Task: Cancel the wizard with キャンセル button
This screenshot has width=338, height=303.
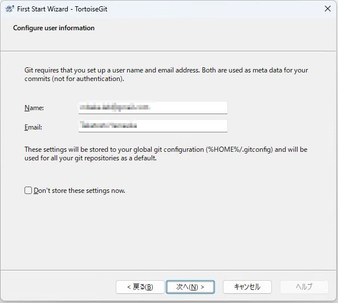Action: click(x=247, y=287)
